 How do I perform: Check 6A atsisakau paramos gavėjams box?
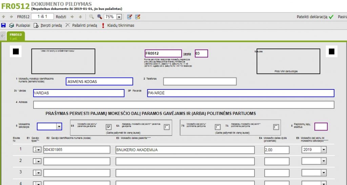(x=167, y=127)
